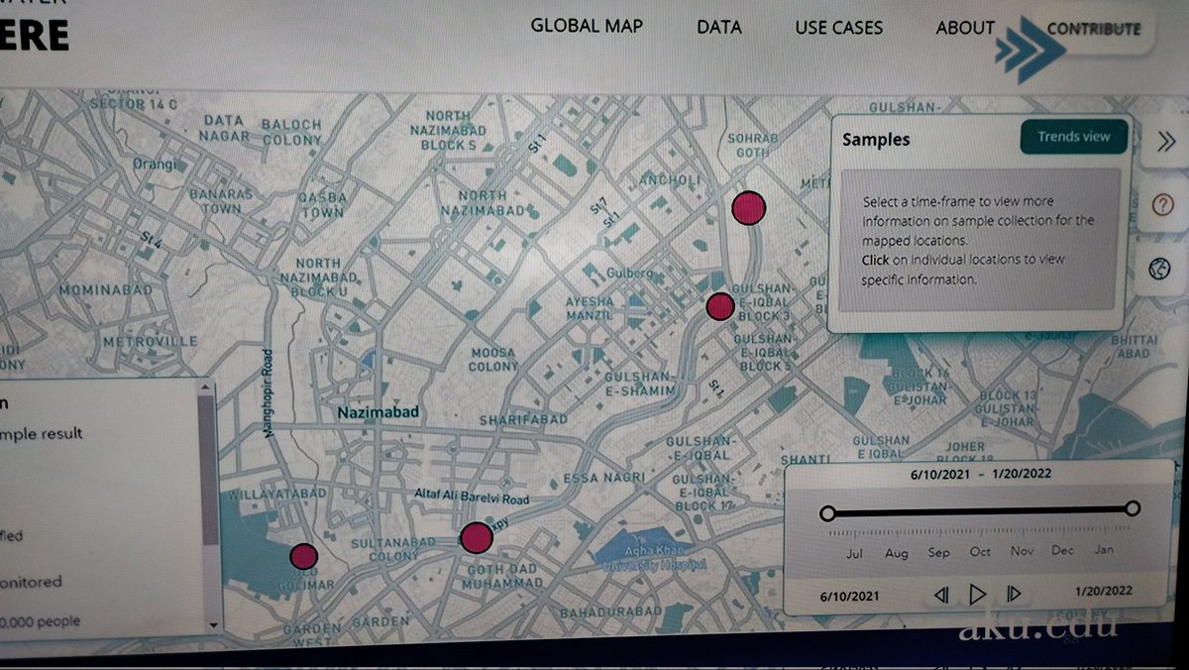
Task: Click the right handle of the date slider
Action: click(x=1134, y=508)
